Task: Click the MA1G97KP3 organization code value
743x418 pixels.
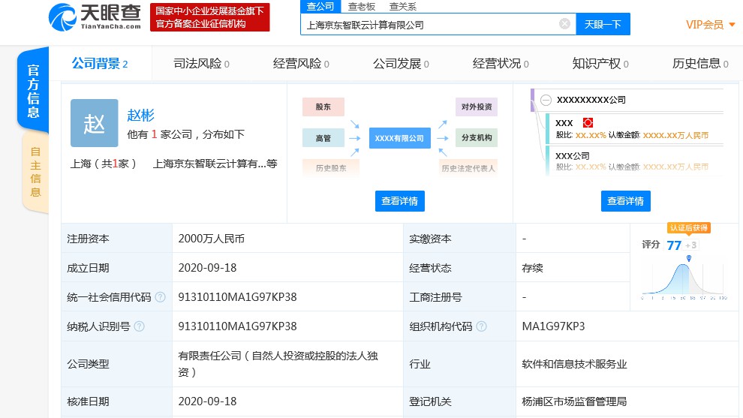Action: [553, 326]
